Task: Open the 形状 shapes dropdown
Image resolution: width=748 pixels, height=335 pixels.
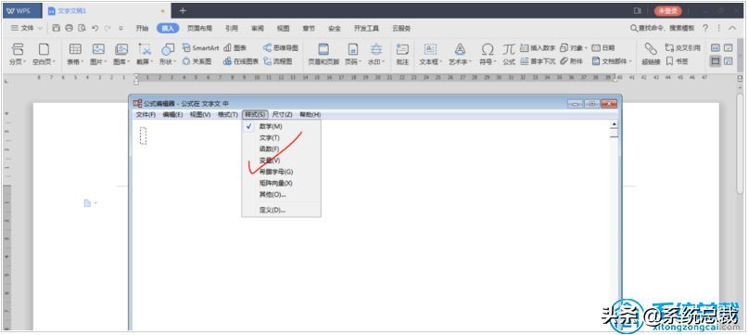Action: point(168,61)
